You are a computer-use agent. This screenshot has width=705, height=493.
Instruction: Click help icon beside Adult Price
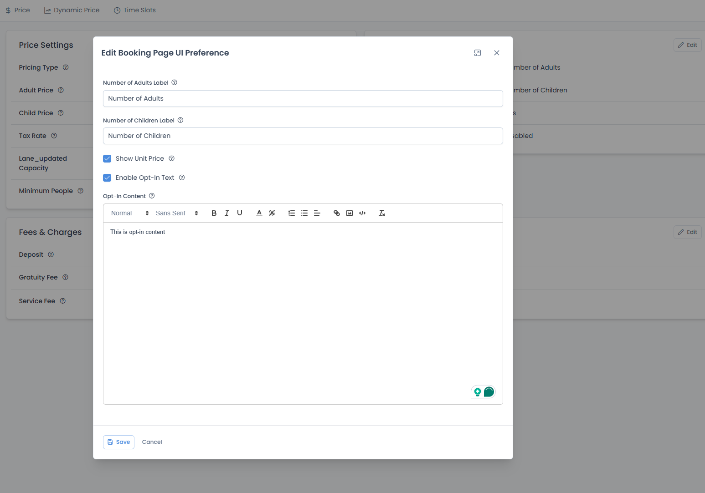click(61, 90)
